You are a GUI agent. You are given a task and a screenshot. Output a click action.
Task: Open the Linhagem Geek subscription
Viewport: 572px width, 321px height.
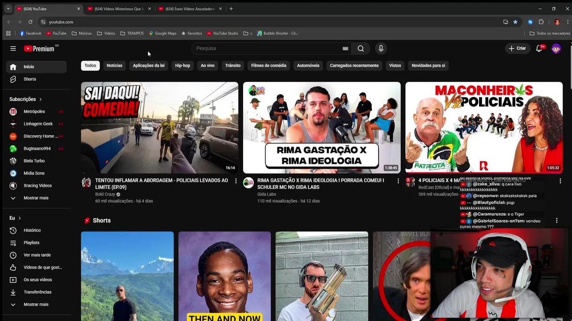point(36,123)
